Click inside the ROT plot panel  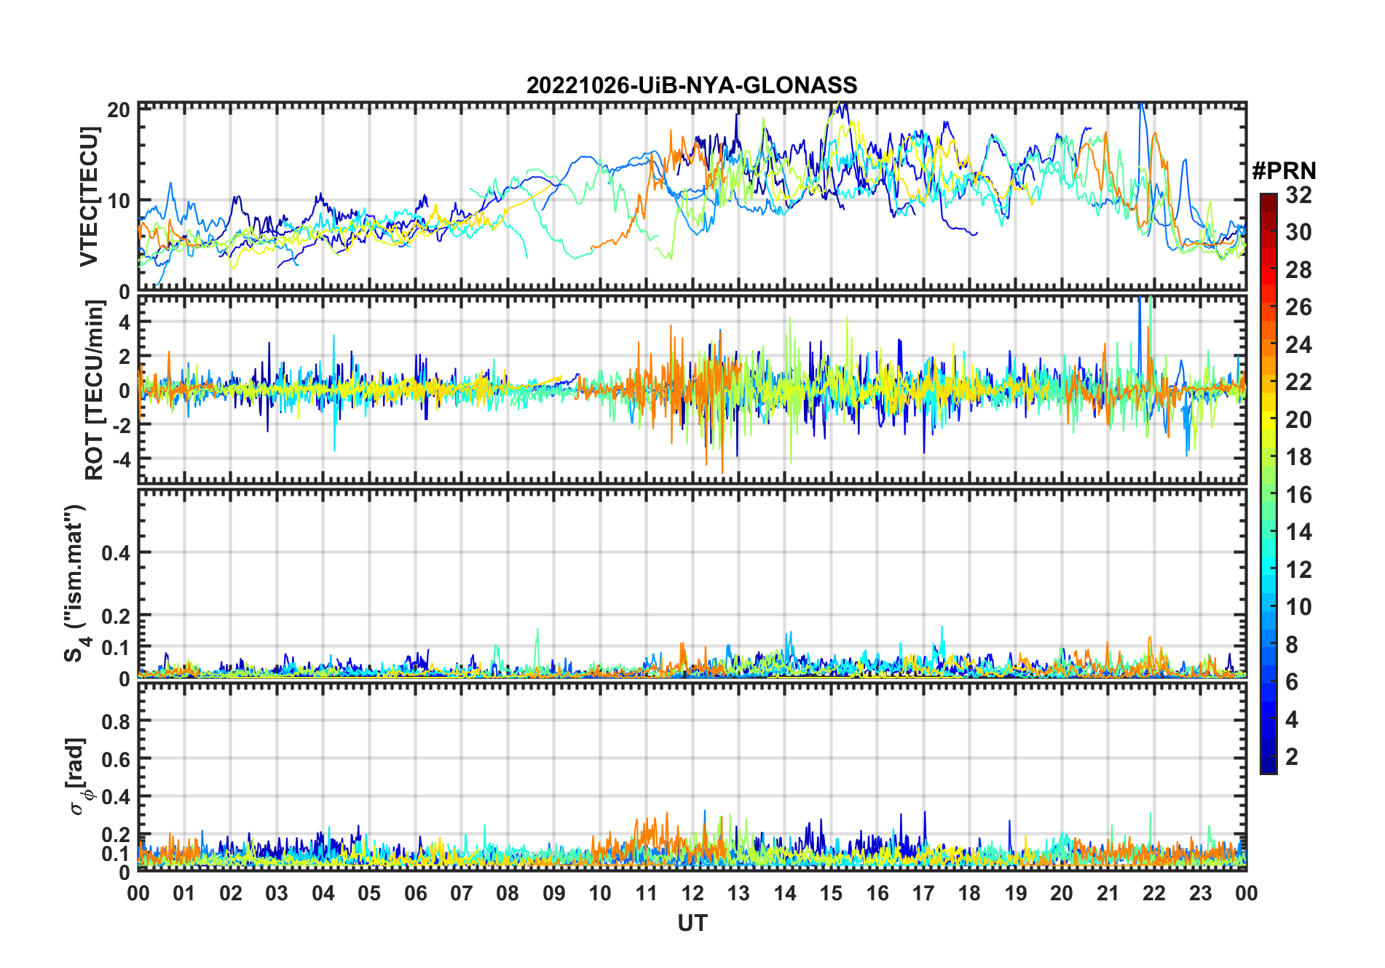coord(692,390)
